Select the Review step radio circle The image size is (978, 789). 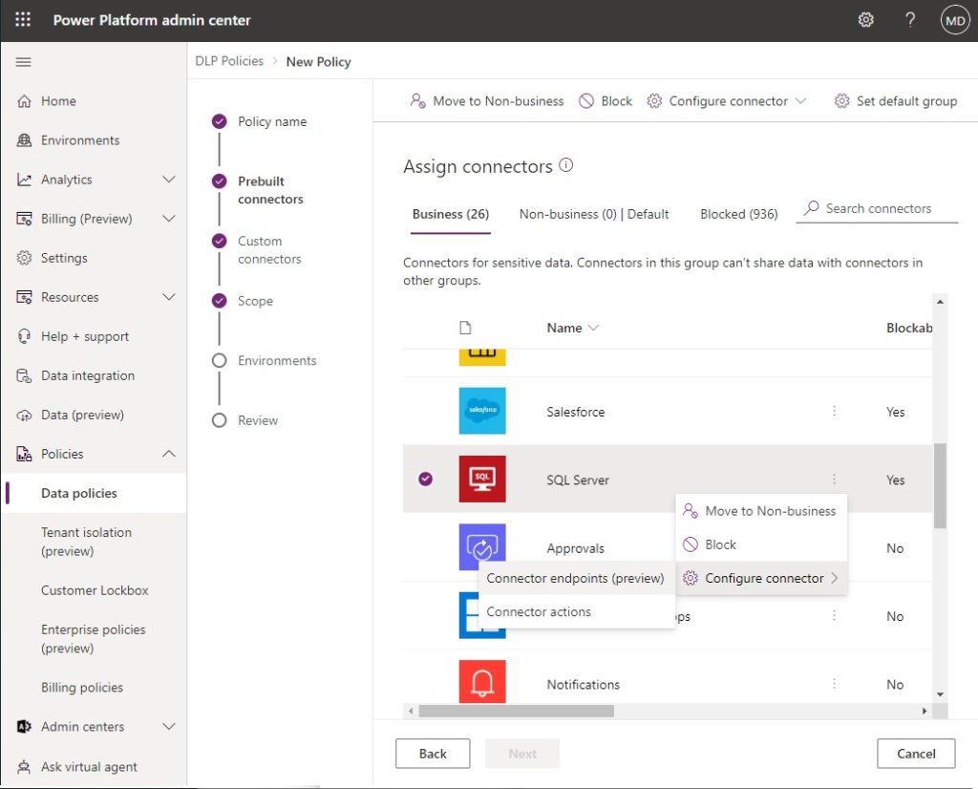click(217, 420)
